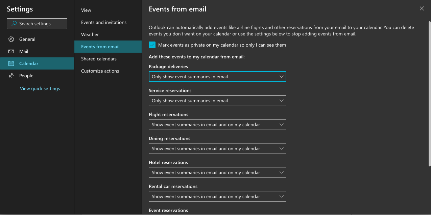Click the View quick settings link
431x215 pixels.
point(40,88)
